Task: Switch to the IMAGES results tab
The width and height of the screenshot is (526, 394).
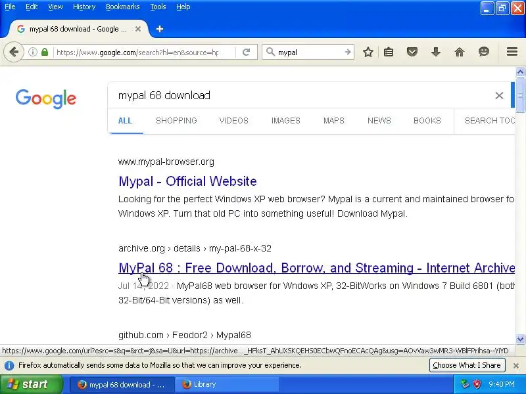Action: [286, 121]
